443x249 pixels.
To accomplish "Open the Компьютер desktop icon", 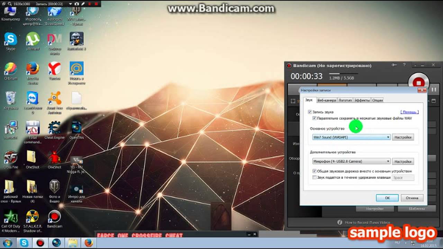I will tap(10, 14).
